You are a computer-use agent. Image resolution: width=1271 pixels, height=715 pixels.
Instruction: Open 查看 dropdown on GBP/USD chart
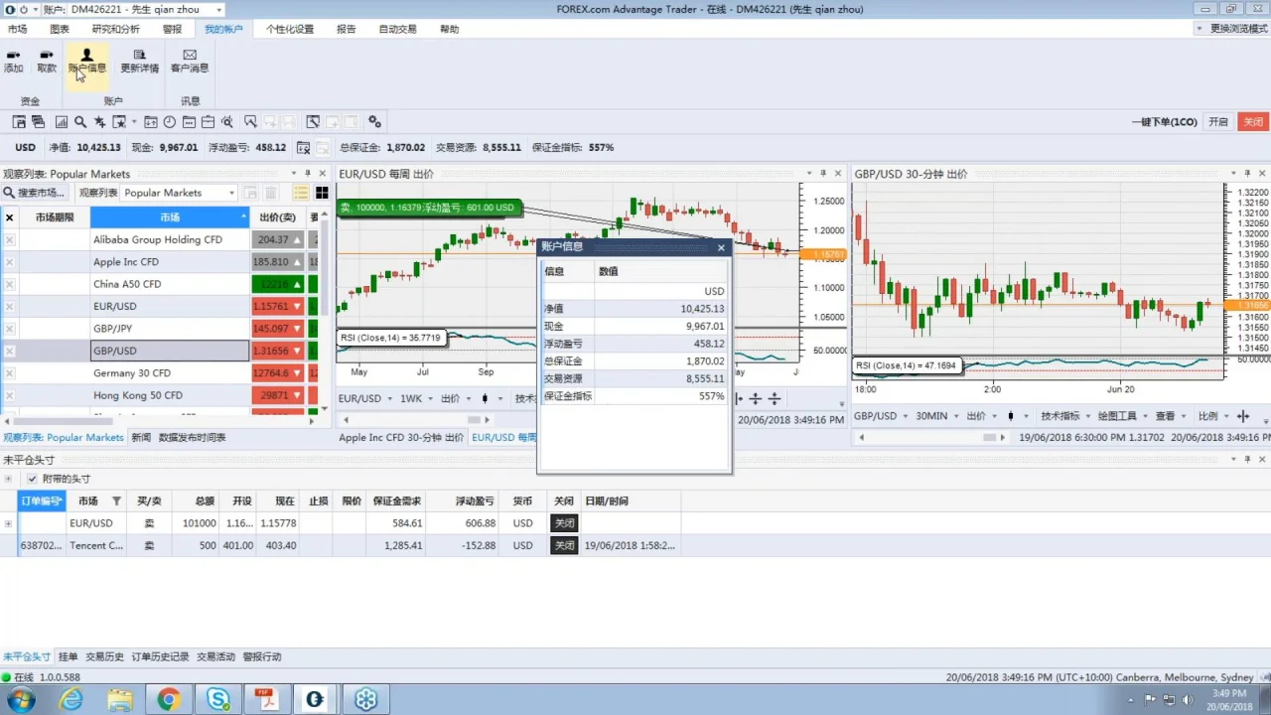coord(1171,416)
